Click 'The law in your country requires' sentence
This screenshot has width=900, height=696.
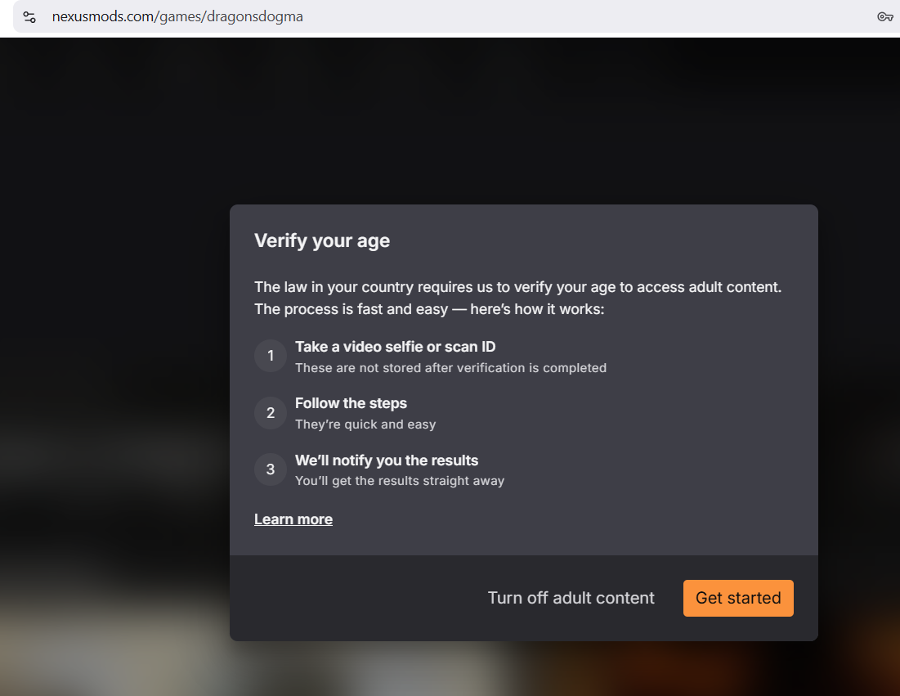click(517, 287)
